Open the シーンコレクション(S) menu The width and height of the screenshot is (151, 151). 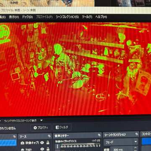(67, 17)
